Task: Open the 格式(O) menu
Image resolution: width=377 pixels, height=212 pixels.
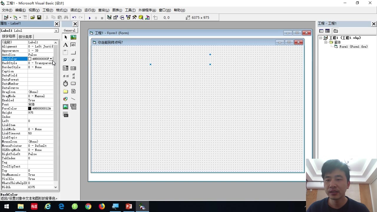Action: pos(62,10)
